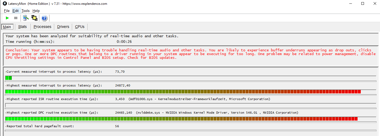Screen dimensions: 380x136
Task: Click the hard pagefault count value 56
Action: [x=117, y=126]
